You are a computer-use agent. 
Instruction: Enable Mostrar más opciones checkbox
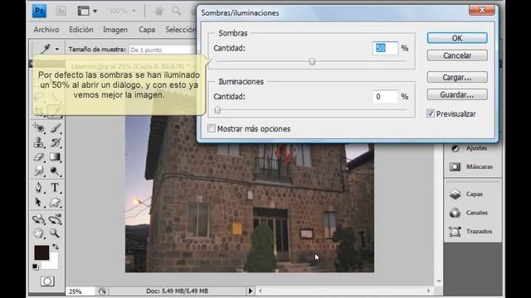click(212, 128)
